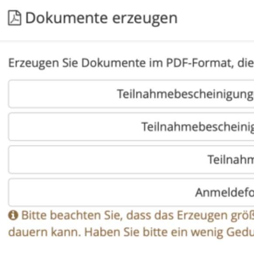
Task: Select the first Teilnahmebescheinigung button
Action: (x=131, y=94)
